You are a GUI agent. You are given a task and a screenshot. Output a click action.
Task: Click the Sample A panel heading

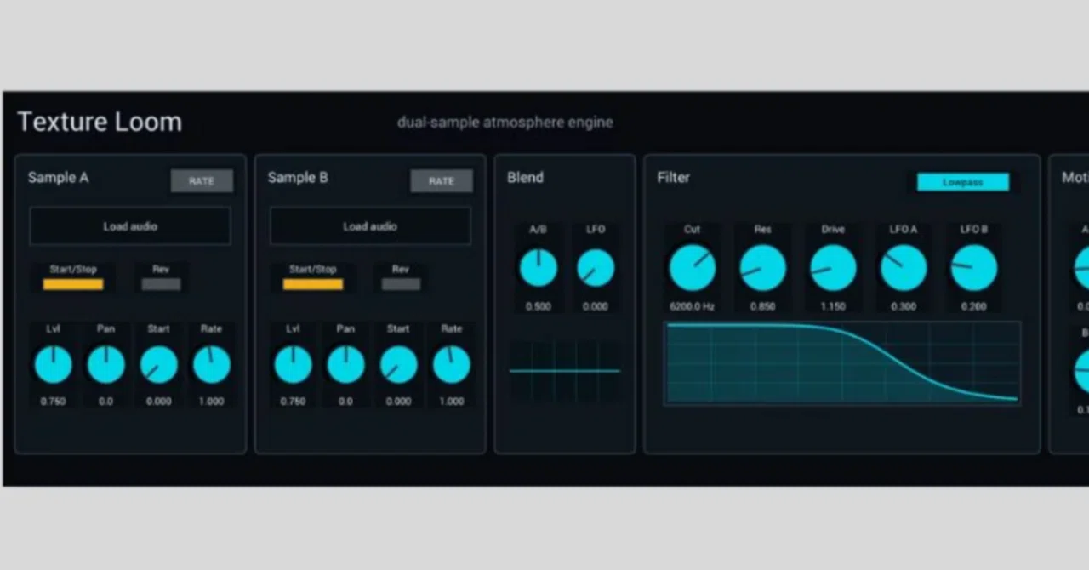point(58,177)
